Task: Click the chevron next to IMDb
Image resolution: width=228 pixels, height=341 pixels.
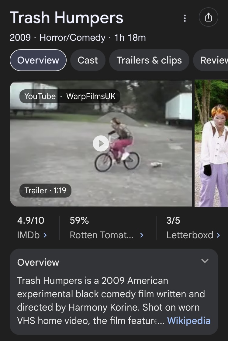Action: tap(45, 235)
